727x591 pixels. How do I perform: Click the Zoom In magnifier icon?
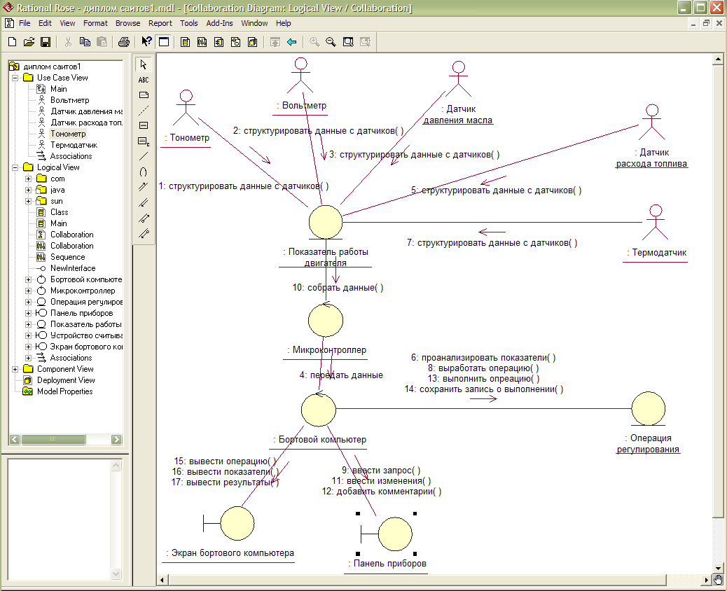(314, 42)
